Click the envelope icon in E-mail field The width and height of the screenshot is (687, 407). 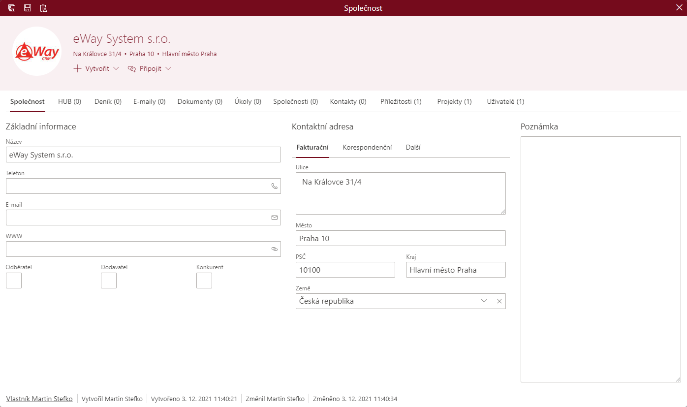275,218
